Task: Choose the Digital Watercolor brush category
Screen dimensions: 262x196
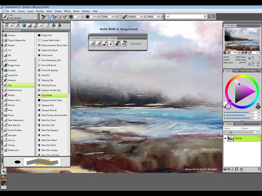Action: (x=18, y=40)
